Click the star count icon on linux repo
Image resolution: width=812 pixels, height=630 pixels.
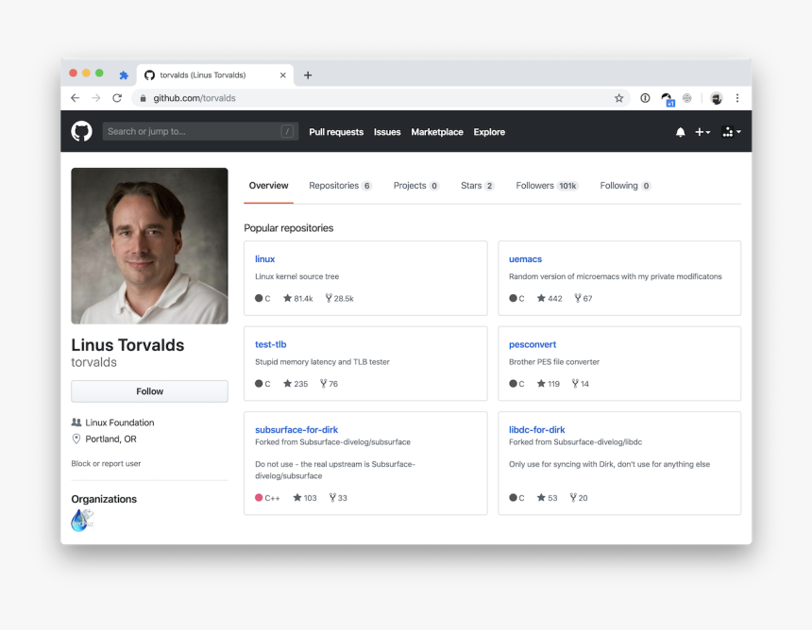[287, 298]
